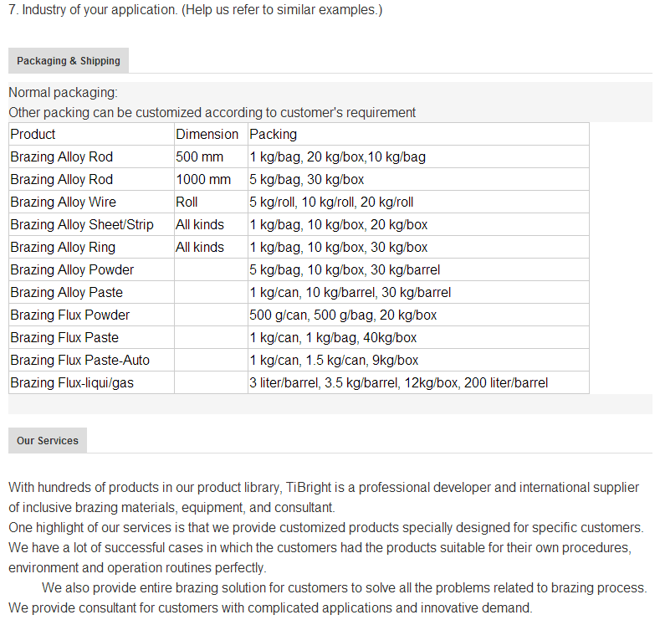Select the Brazing Flux Paste-Auto cell
This screenshot has width=660, height=620.
[x=91, y=360]
